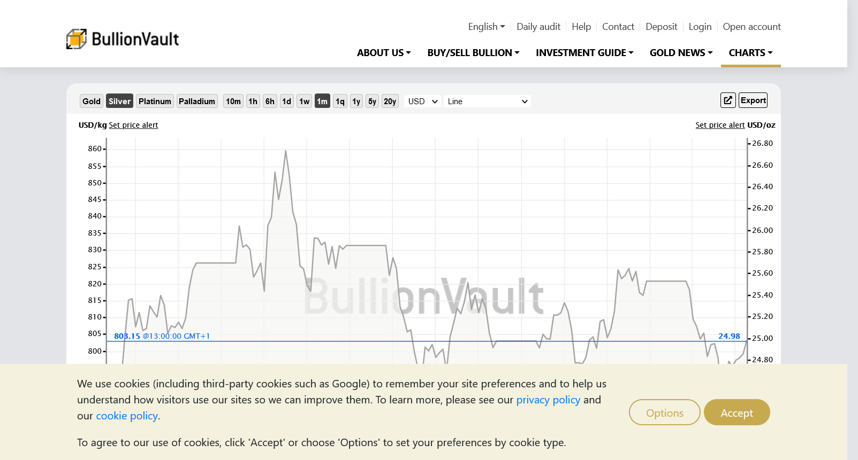Choose the 20y time range
Screen dimensions: 858x460
[390, 102]
